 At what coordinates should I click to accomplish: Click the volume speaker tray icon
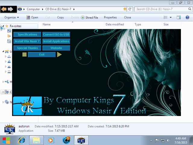pyautogui.click(x=169, y=140)
